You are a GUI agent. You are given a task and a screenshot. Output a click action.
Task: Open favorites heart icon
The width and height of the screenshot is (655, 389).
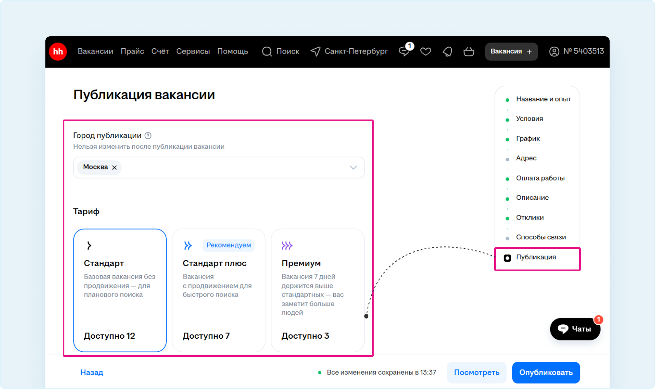[426, 52]
